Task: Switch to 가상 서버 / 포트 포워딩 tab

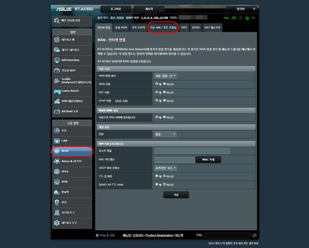Action: (163, 27)
